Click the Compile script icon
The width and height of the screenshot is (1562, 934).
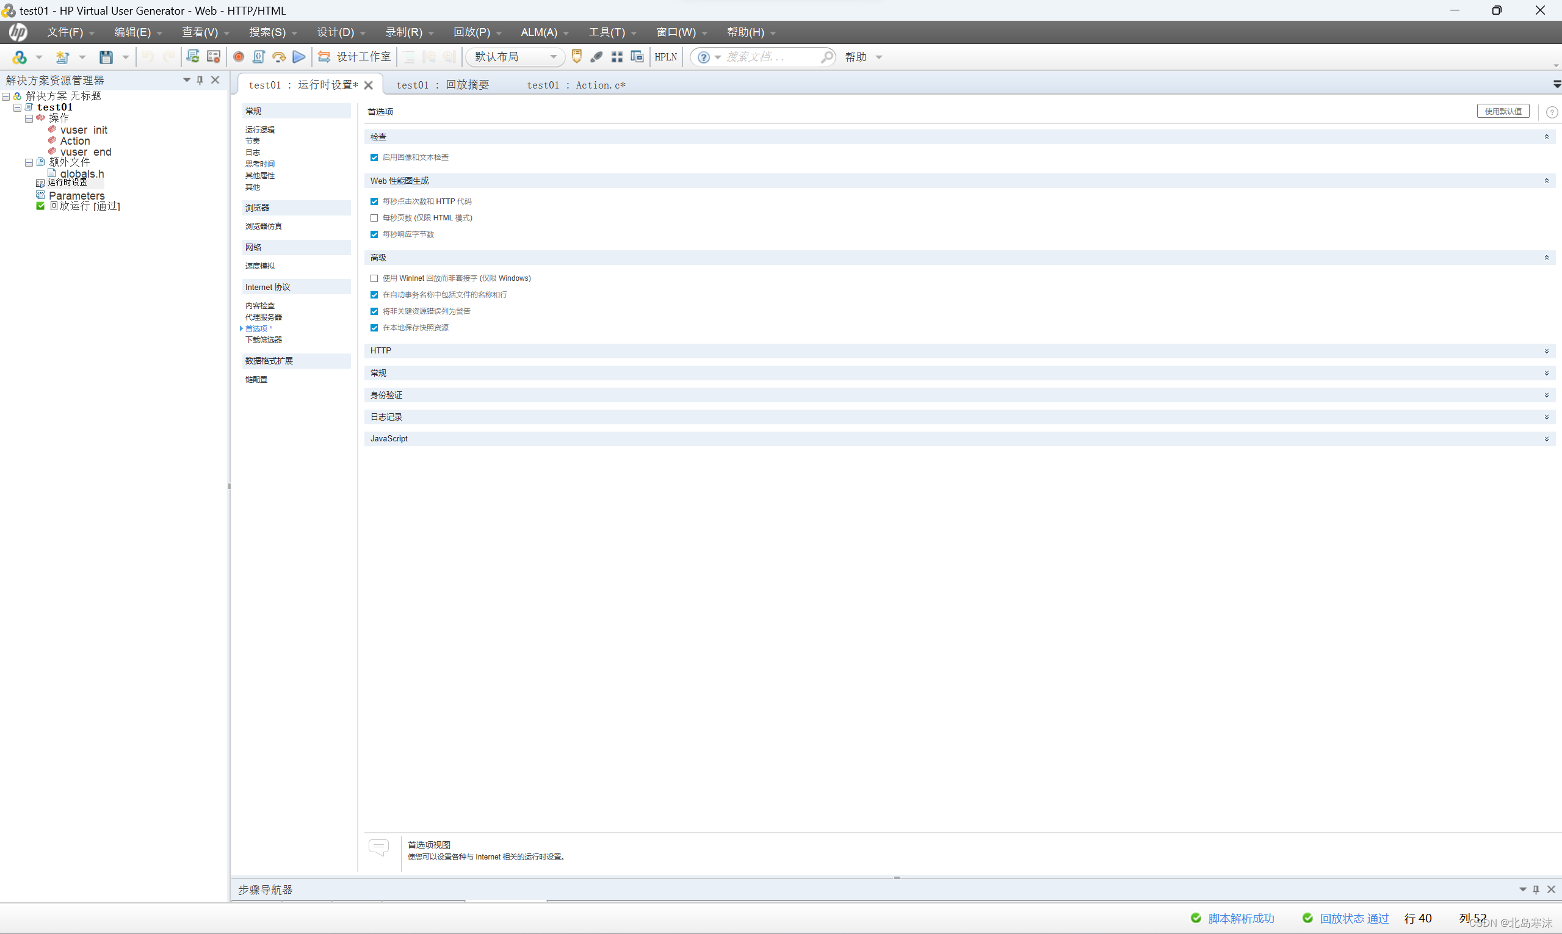coord(258,57)
